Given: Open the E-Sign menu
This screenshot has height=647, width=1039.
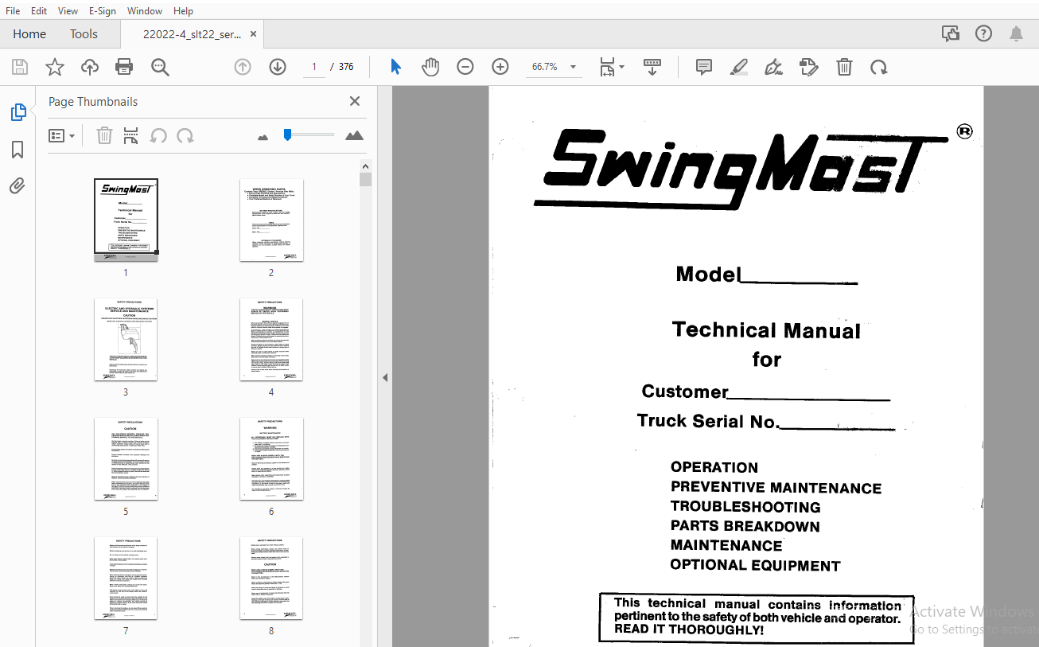Looking at the screenshot, I should click(x=102, y=11).
